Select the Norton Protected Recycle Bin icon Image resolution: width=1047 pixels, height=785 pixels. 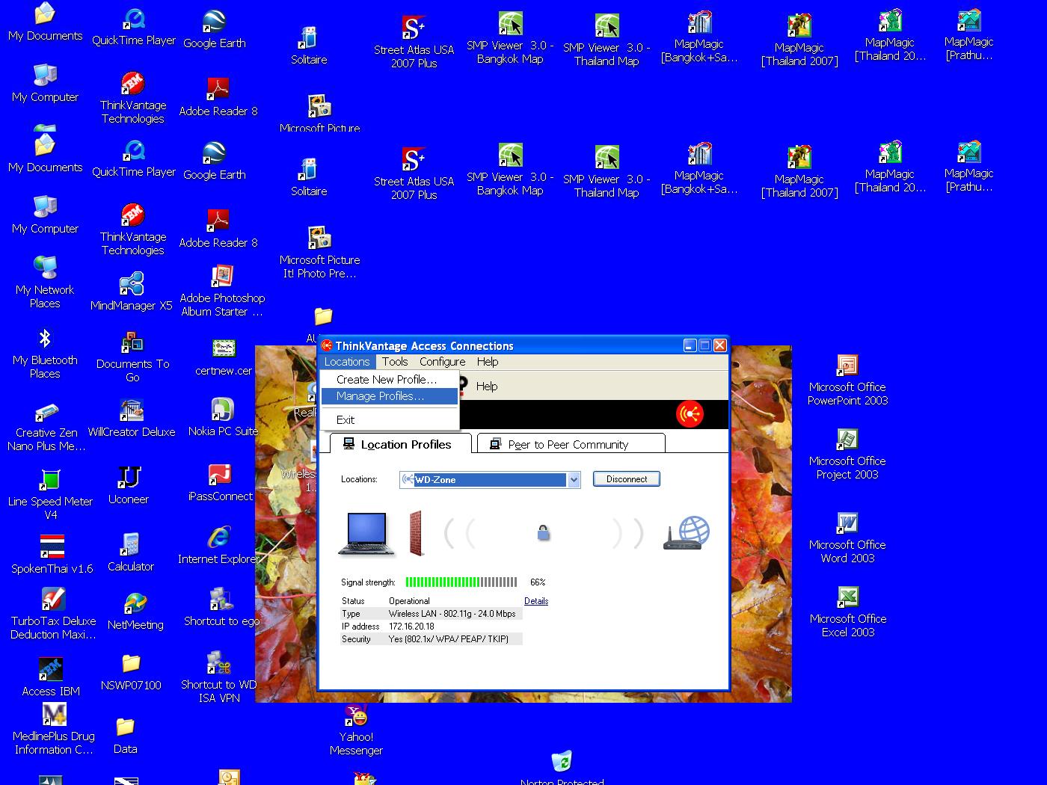coord(562,767)
